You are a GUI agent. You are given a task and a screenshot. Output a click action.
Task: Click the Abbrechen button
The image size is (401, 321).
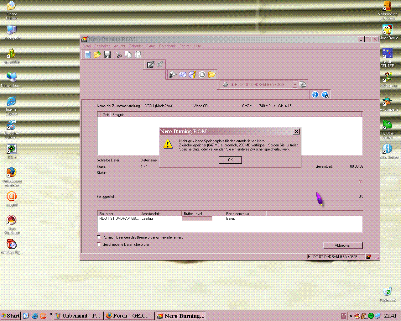343,245
